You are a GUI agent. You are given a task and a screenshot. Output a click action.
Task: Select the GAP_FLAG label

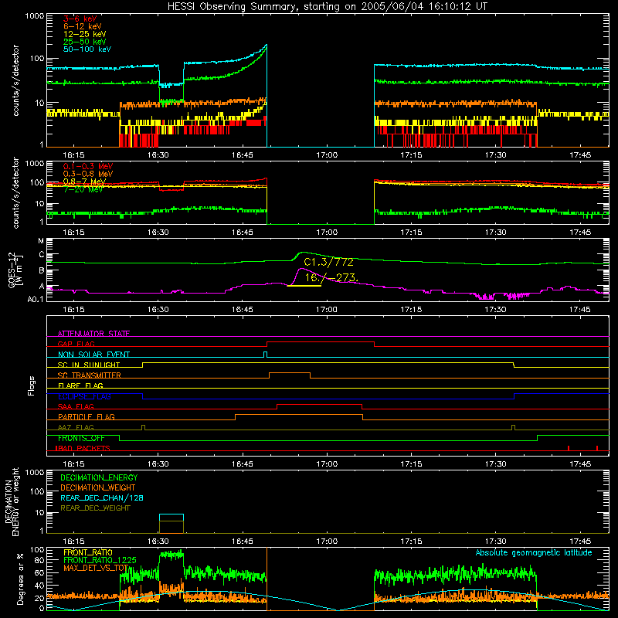point(76,344)
